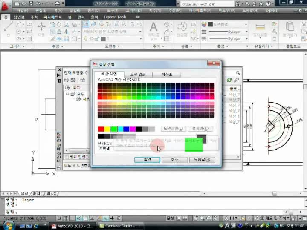Pick the magenta standard color swatch
The image size is (307, 230).
(x=133, y=129)
